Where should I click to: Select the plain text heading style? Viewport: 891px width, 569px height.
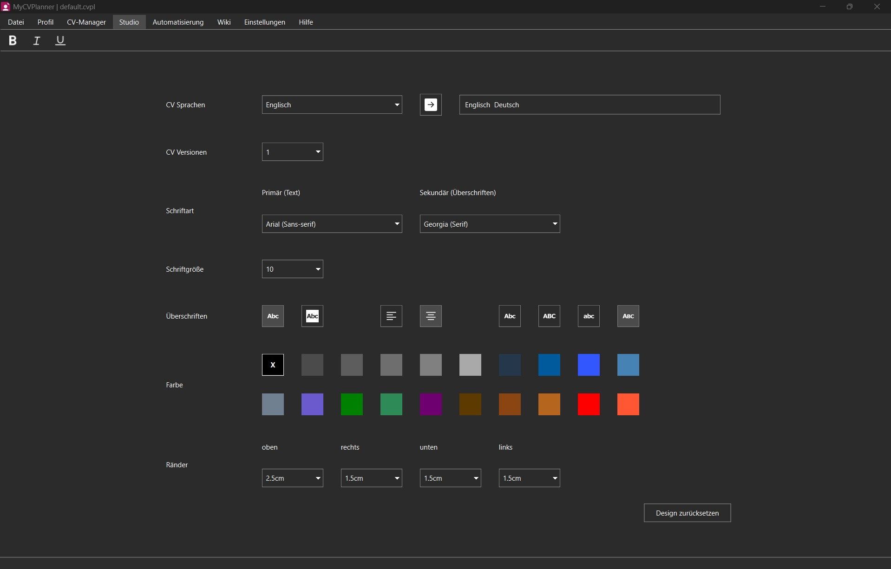click(x=273, y=316)
